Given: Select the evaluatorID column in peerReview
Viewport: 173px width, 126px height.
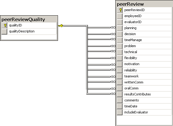Looking at the screenshot, I should click(144, 22).
